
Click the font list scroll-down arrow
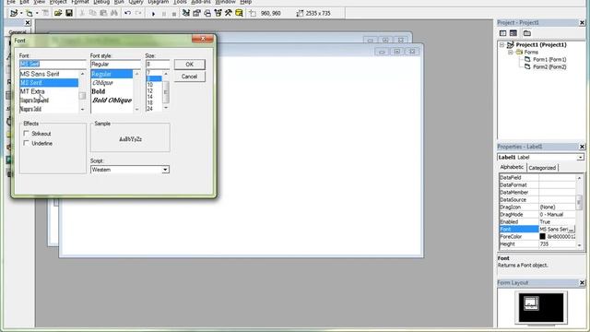coord(82,109)
